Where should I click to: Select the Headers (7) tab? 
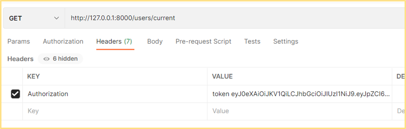point(114,41)
